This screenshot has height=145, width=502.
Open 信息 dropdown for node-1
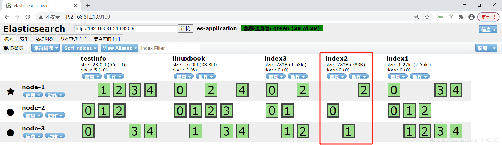pos(33,95)
